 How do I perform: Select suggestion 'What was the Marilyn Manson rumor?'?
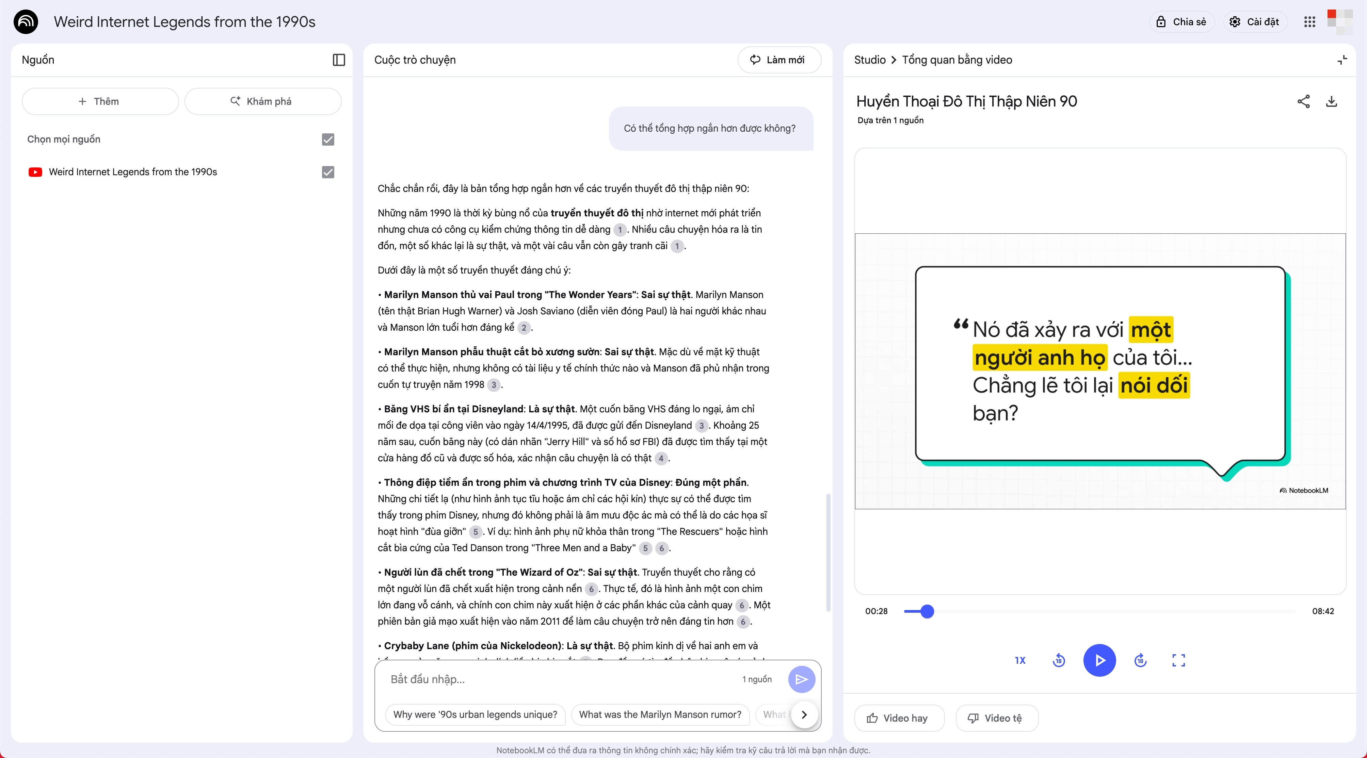pos(660,714)
